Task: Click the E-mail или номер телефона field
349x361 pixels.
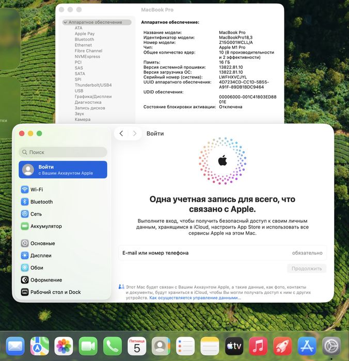Action: coord(222,253)
